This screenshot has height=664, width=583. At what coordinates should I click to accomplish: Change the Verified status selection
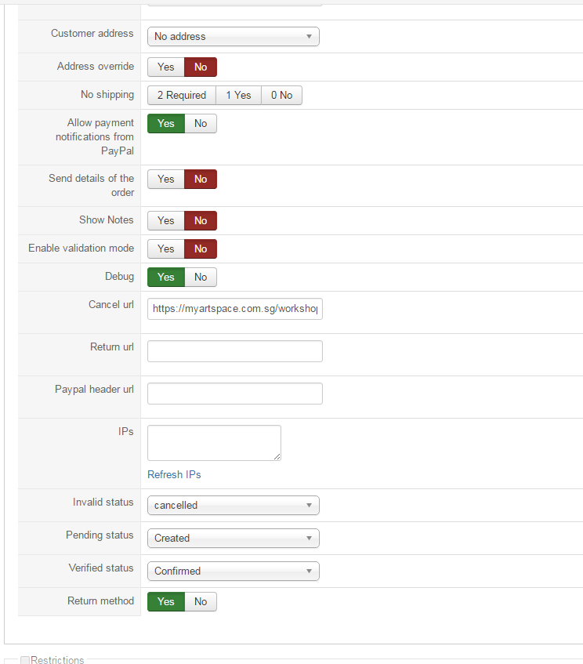[x=233, y=571]
